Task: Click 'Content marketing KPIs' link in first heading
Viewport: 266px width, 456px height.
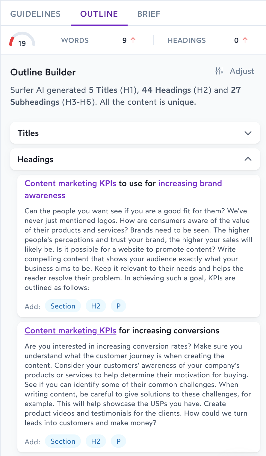Action: [x=70, y=183]
